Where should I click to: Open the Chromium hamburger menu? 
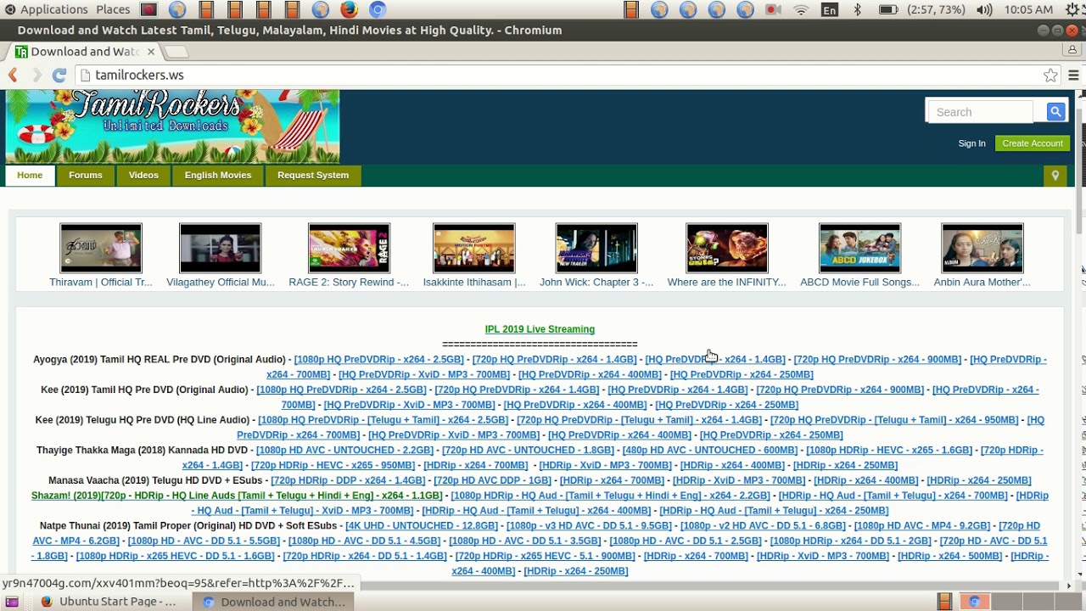coord(1073,76)
